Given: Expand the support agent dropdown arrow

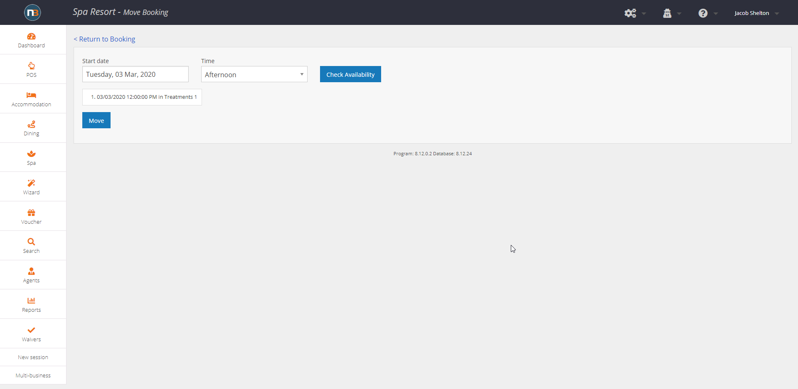Looking at the screenshot, I should [x=679, y=14].
